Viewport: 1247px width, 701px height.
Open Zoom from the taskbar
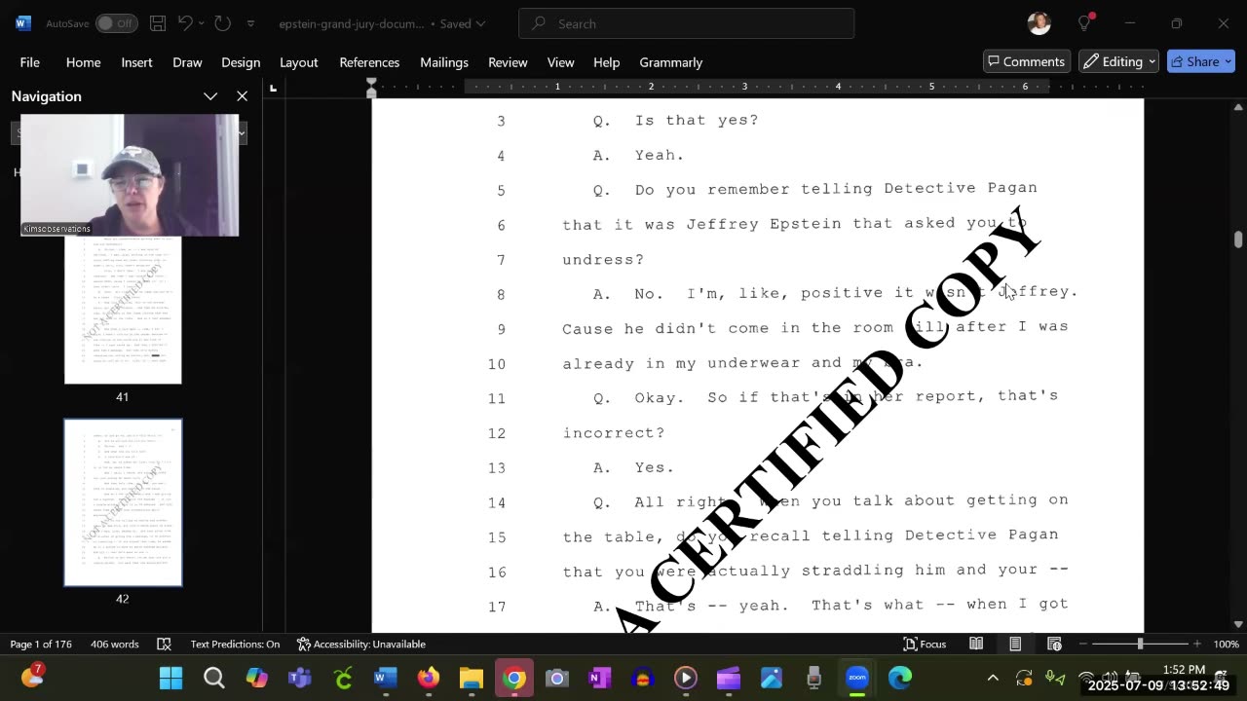(x=856, y=678)
